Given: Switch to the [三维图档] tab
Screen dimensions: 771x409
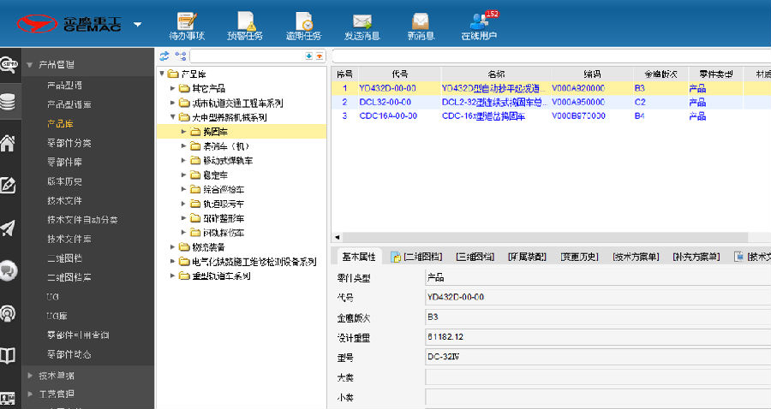Looking at the screenshot, I should tap(475, 257).
